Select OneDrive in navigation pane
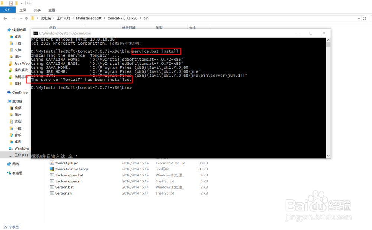This screenshot has width=372, height=230. click(x=20, y=93)
